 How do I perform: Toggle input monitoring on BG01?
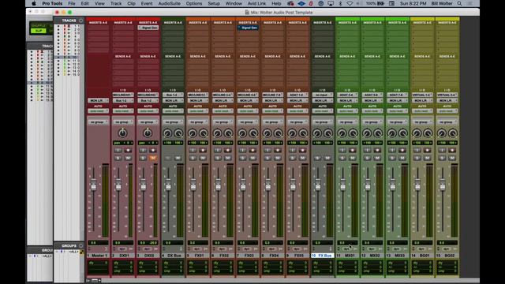[417, 151]
